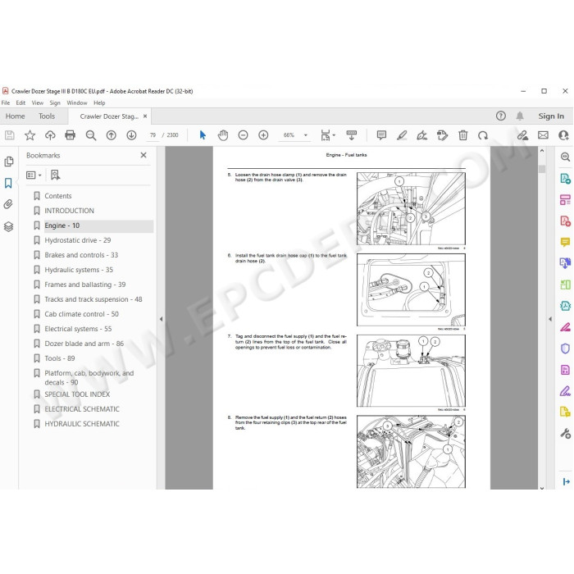Open the View menu
This screenshot has width=574, height=574.
click(x=38, y=102)
